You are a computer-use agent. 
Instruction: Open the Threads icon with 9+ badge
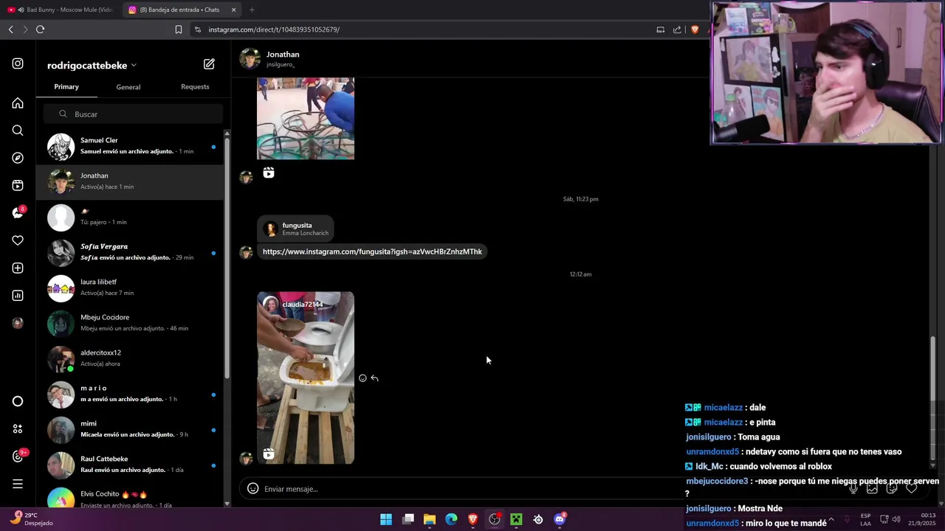(18, 456)
